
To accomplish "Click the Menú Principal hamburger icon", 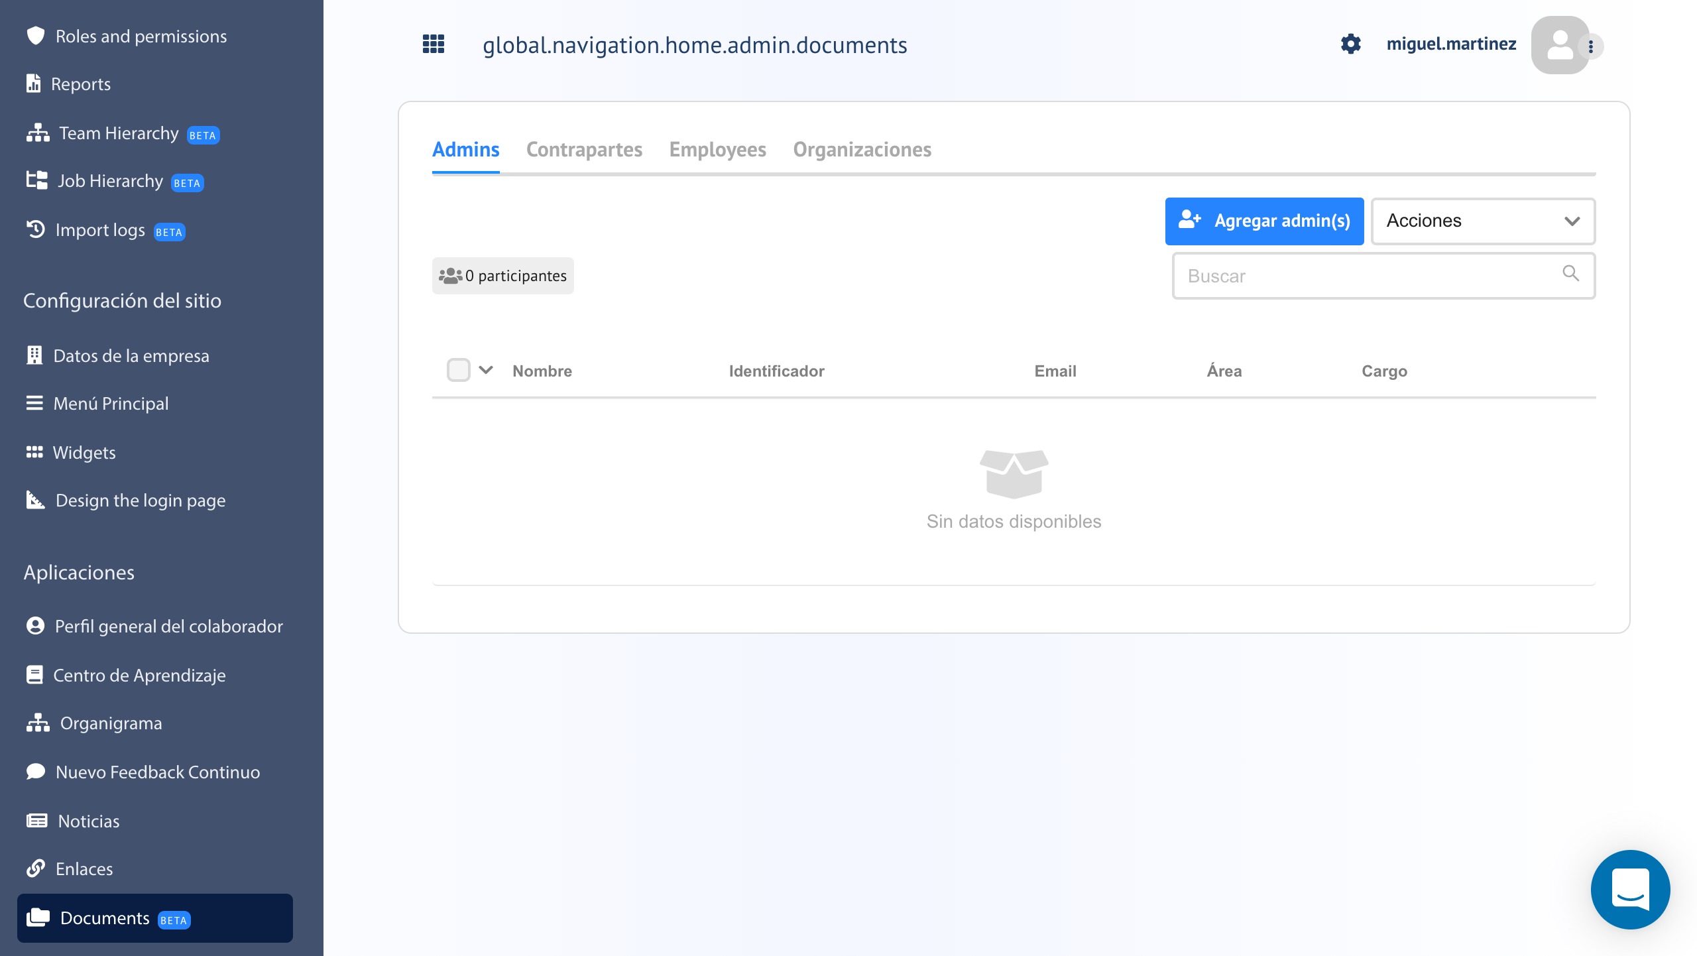I will tap(34, 403).
